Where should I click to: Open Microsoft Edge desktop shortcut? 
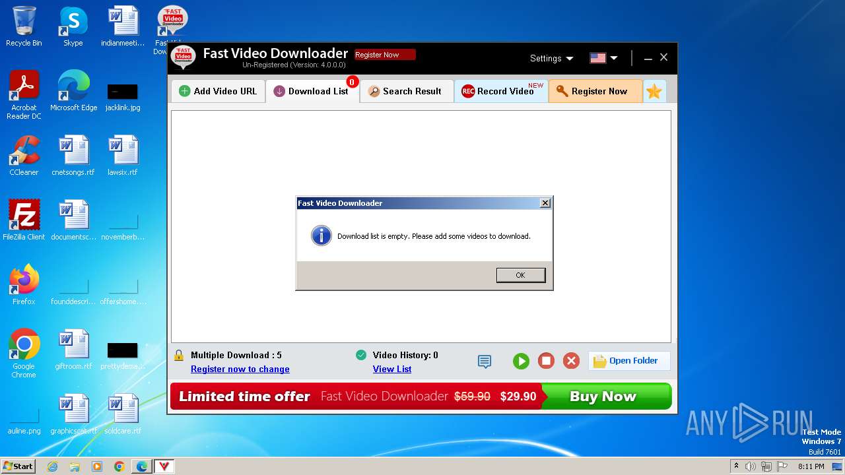(73, 91)
